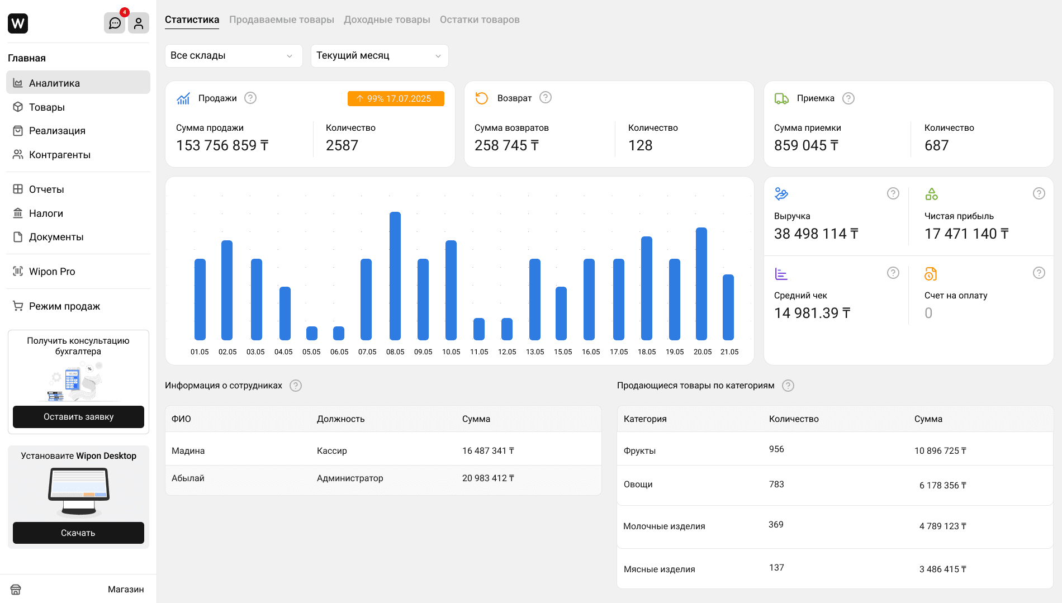Open the Текущий месяц period dropdown
Image resolution: width=1062 pixels, height=603 pixels.
coord(379,56)
